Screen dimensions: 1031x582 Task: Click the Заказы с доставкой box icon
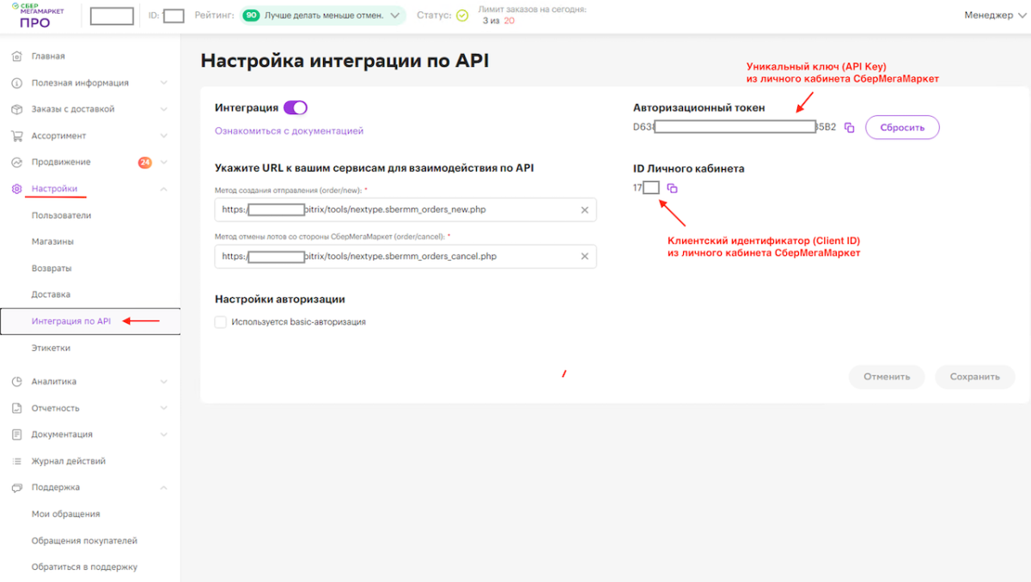15,110
